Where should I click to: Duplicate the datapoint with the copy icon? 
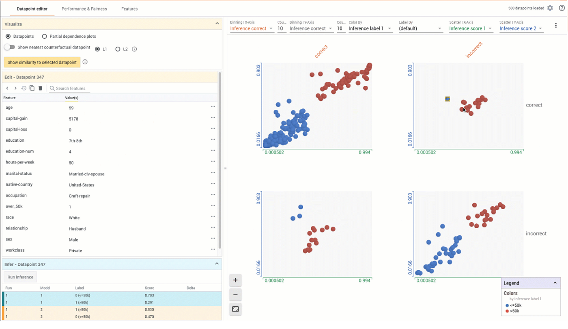32,88
